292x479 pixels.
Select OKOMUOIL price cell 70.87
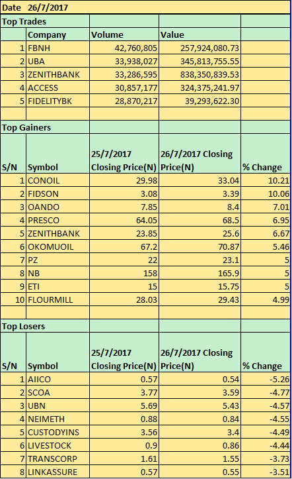[200, 246]
